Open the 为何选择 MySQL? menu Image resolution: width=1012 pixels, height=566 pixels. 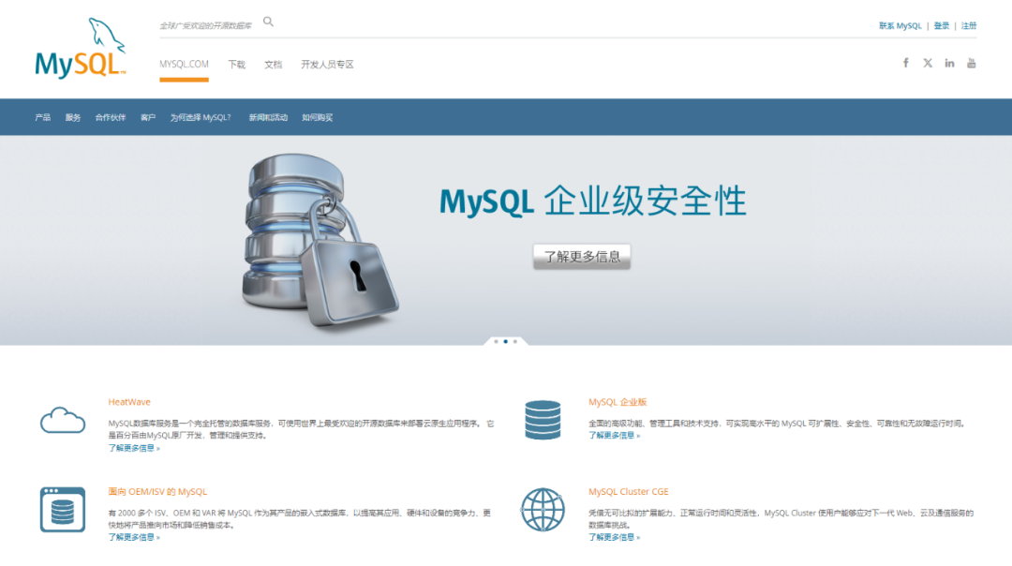point(201,117)
